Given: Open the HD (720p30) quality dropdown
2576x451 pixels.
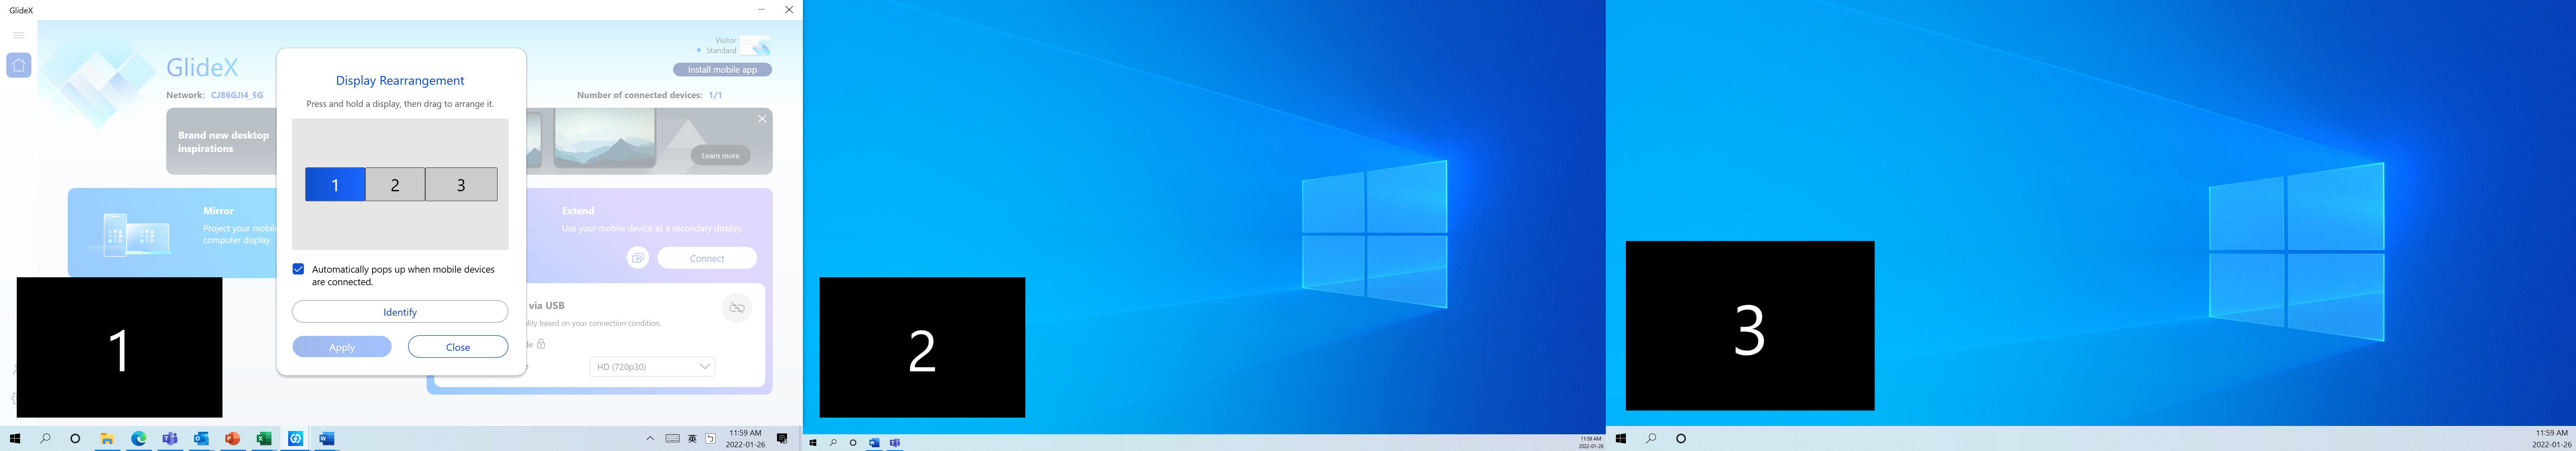Looking at the screenshot, I should pos(652,366).
